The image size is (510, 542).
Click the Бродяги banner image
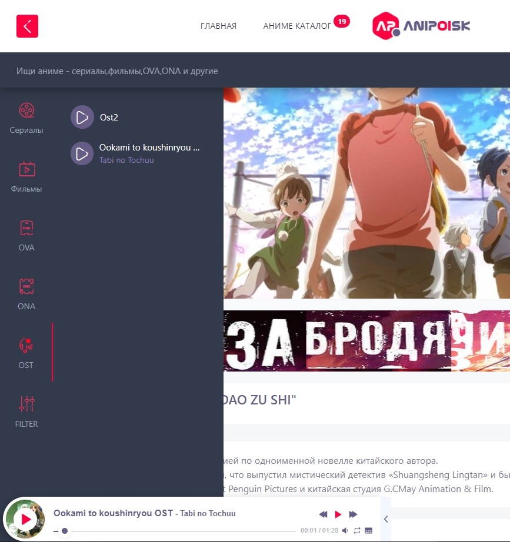(x=366, y=341)
